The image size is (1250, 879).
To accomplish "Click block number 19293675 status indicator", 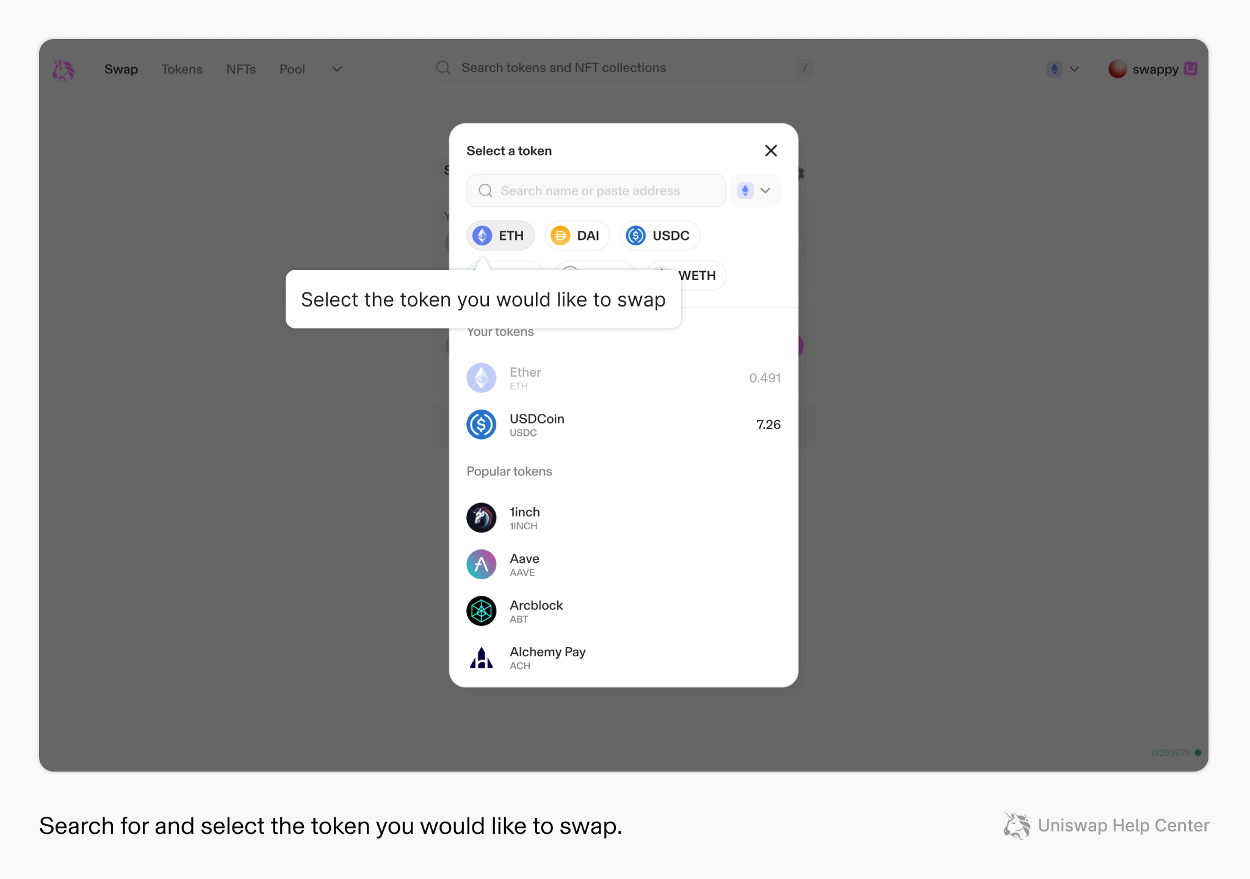I will click(x=1176, y=753).
